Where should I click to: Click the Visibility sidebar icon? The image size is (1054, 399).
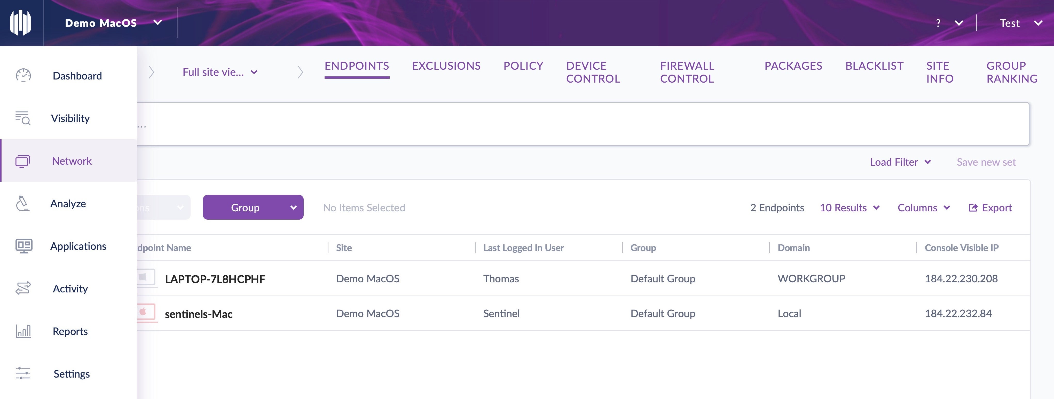click(23, 117)
